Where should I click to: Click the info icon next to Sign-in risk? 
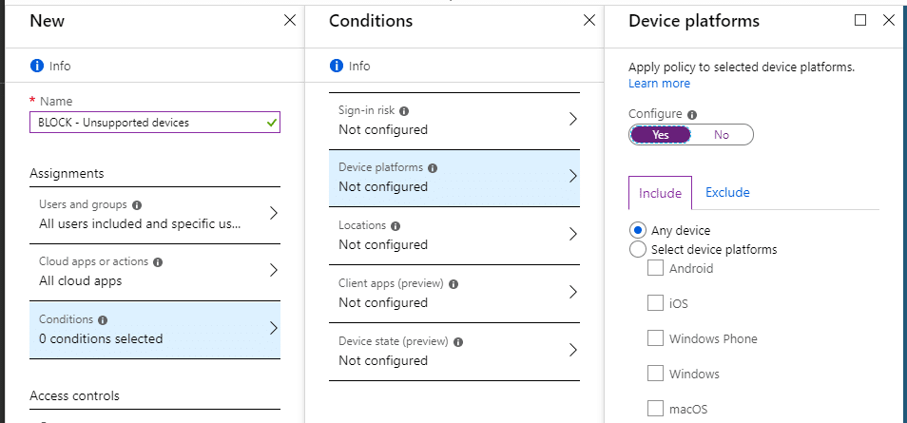click(404, 110)
